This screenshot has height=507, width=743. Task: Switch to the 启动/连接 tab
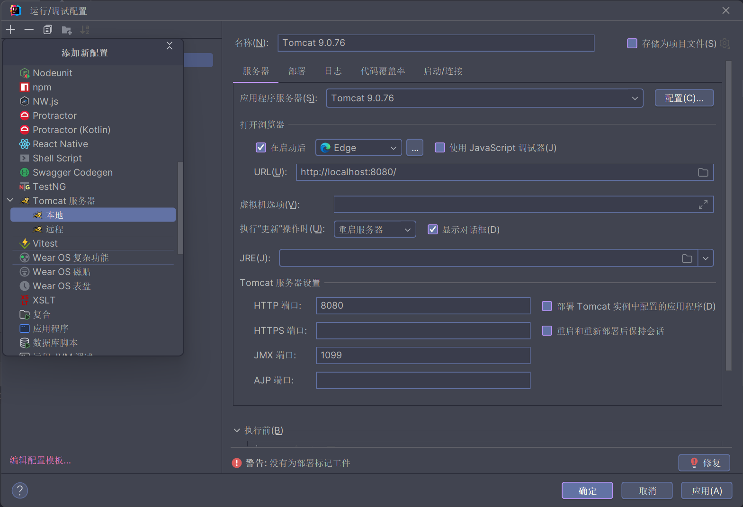[443, 71]
